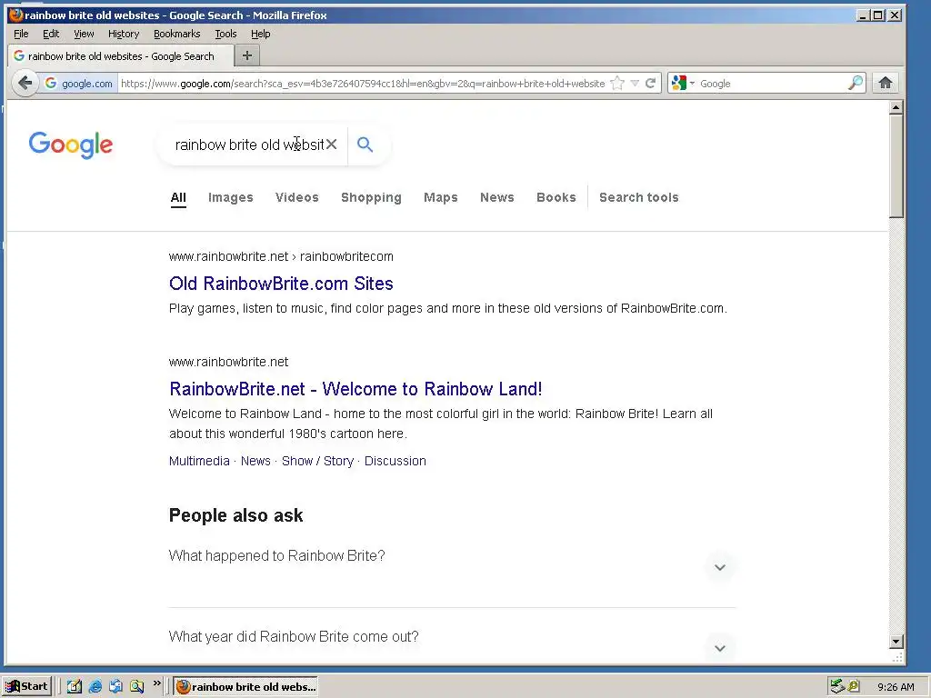Viewport: 931px width, 698px height.
Task: Click the Reload page icon
Action: [x=651, y=83]
